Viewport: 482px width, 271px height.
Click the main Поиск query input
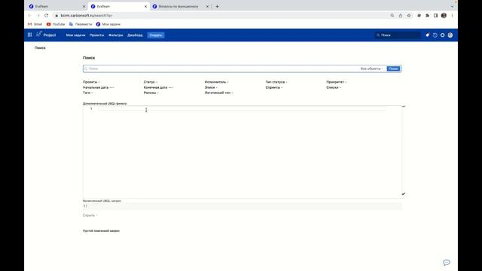(221, 69)
